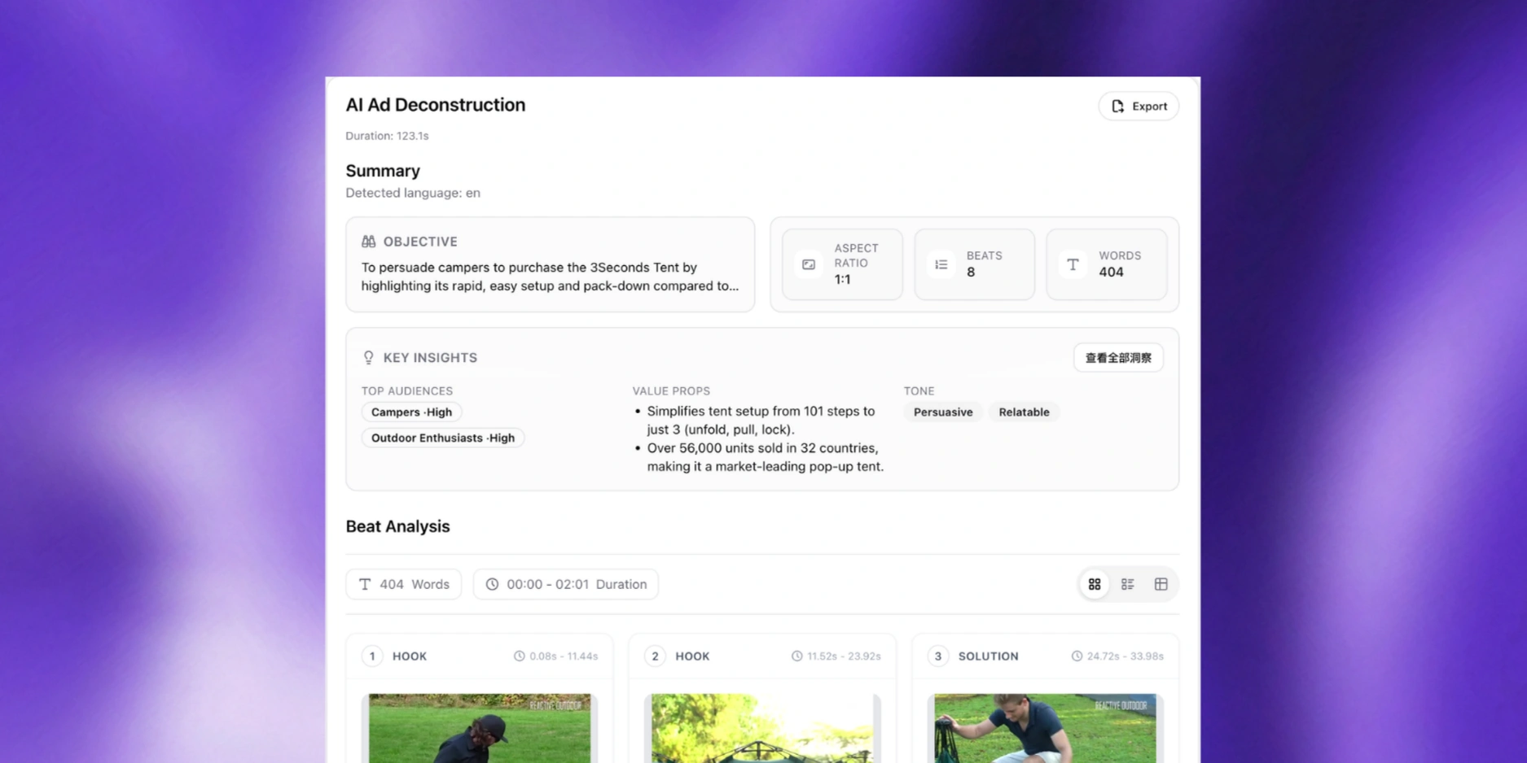1527x763 pixels.
Task: Select the Outdoor Enthusiasts High tag
Action: pos(442,438)
